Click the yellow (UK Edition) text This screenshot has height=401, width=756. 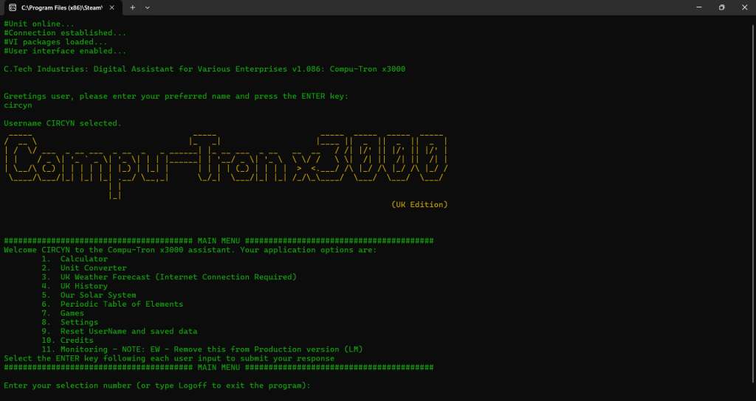click(419, 204)
